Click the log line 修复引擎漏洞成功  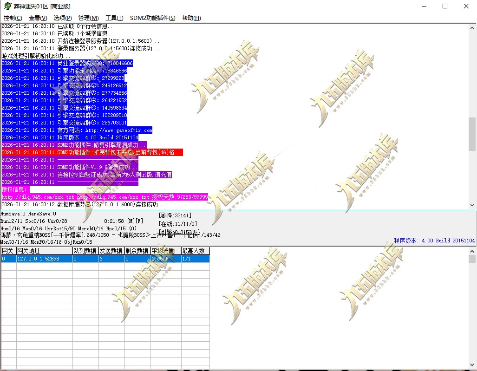pyautogui.click(x=74, y=145)
